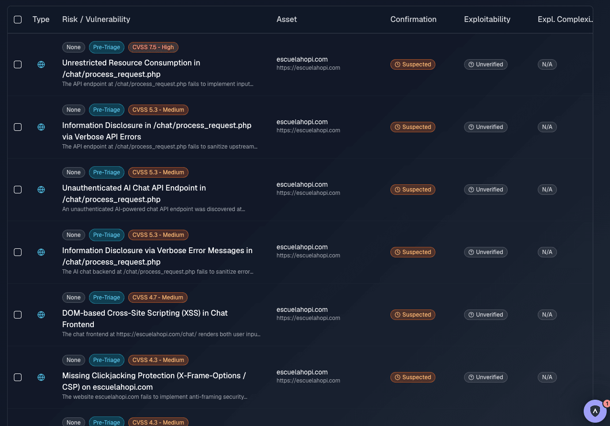This screenshot has height=426, width=610.
Task: Click the Exploitability column header
Action: coord(487,20)
